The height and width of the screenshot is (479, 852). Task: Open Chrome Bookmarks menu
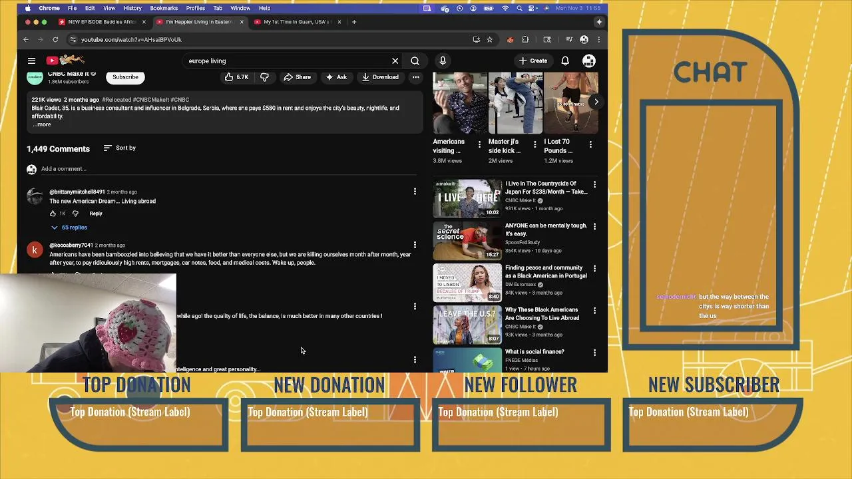tap(164, 8)
